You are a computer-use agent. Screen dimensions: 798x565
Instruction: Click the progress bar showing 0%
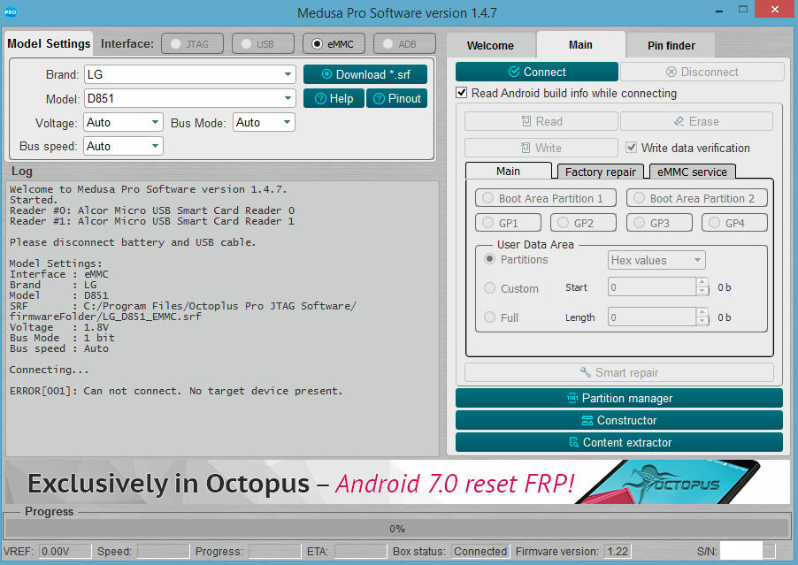pyautogui.click(x=397, y=528)
